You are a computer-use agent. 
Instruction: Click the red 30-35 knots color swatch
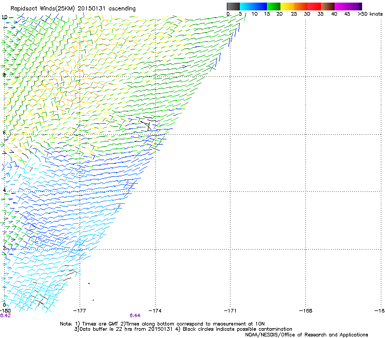[x=314, y=6]
